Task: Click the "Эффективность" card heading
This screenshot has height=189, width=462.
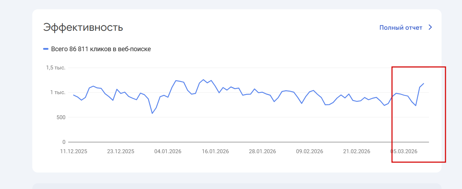Action: click(83, 28)
